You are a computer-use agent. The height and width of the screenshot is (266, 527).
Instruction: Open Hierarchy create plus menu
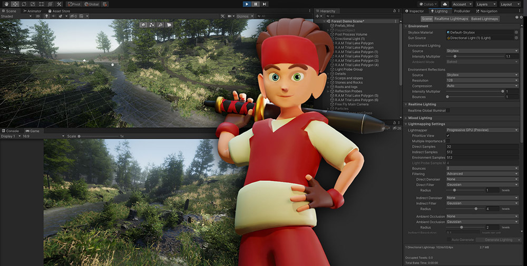pyautogui.click(x=319, y=16)
